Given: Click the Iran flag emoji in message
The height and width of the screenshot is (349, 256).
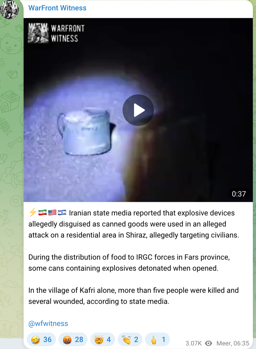Looking at the screenshot, I should click(x=42, y=212).
